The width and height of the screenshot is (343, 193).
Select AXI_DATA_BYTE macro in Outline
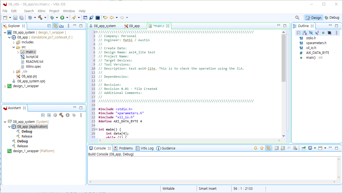318,53
